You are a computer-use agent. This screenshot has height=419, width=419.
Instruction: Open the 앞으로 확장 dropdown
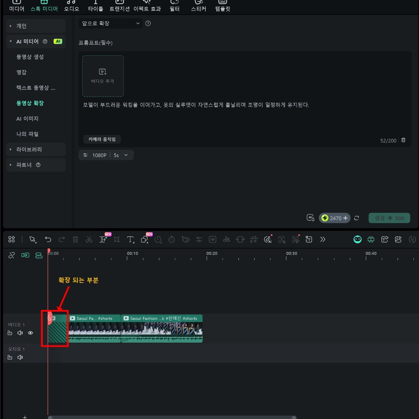(x=110, y=23)
